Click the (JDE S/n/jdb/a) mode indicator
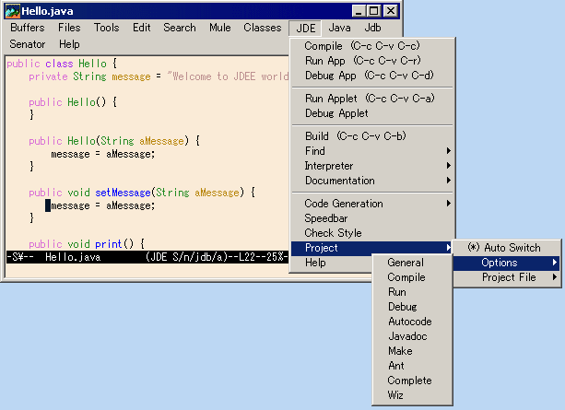 point(187,257)
